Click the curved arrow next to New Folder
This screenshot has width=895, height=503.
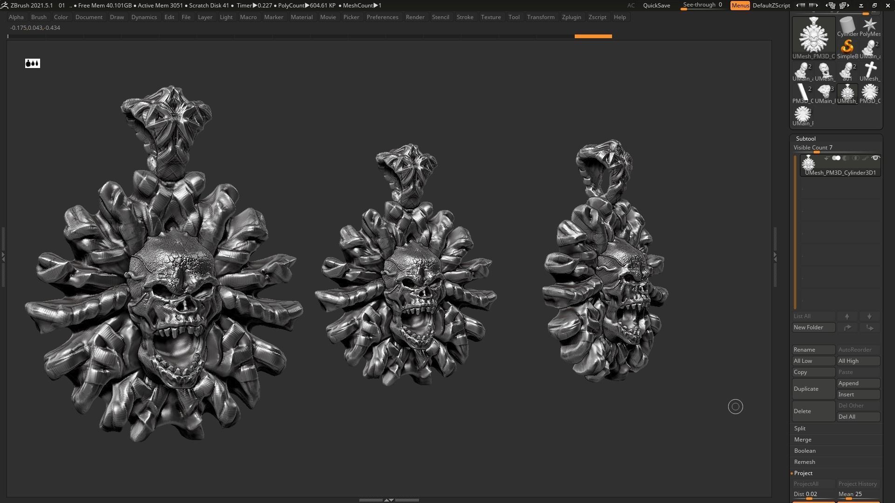pyautogui.click(x=847, y=327)
